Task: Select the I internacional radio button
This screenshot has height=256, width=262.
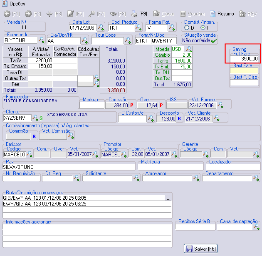Action: click(x=203, y=28)
